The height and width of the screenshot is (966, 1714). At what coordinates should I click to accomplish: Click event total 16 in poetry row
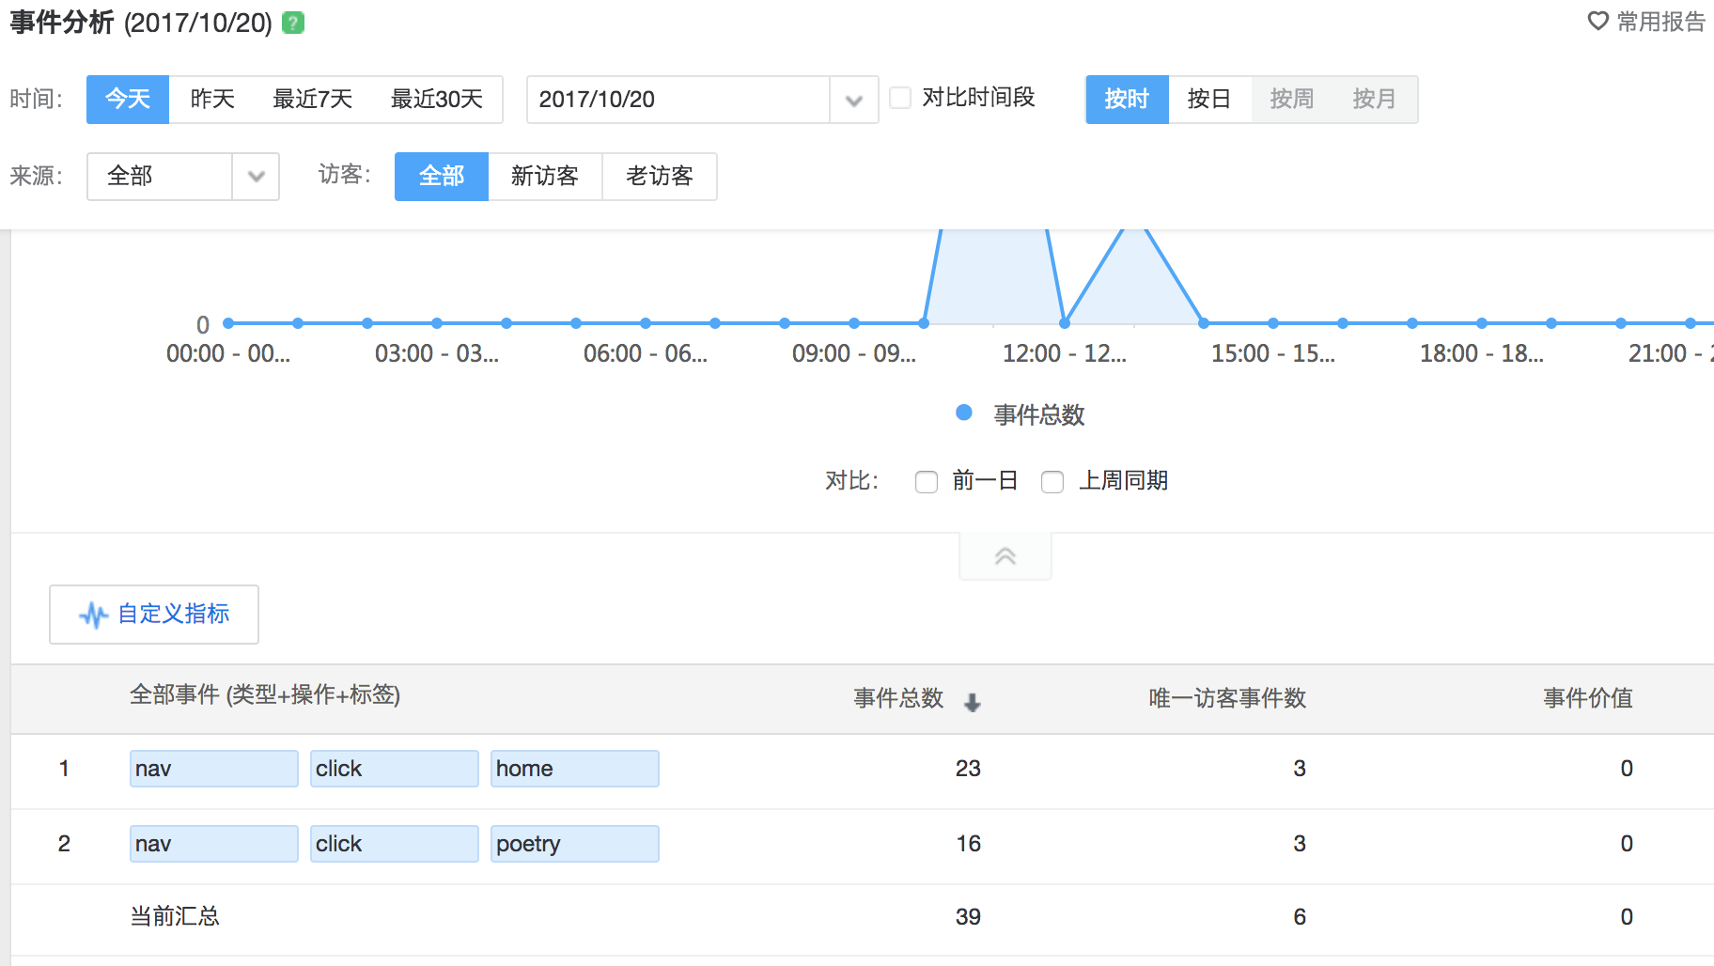[968, 844]
